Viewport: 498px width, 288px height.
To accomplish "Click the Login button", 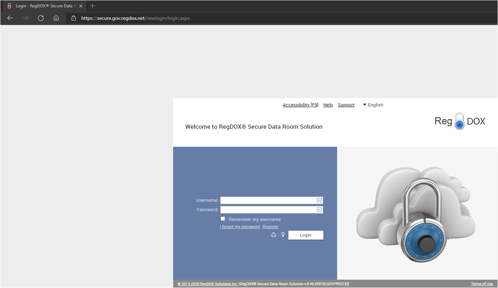I will 306,235.
